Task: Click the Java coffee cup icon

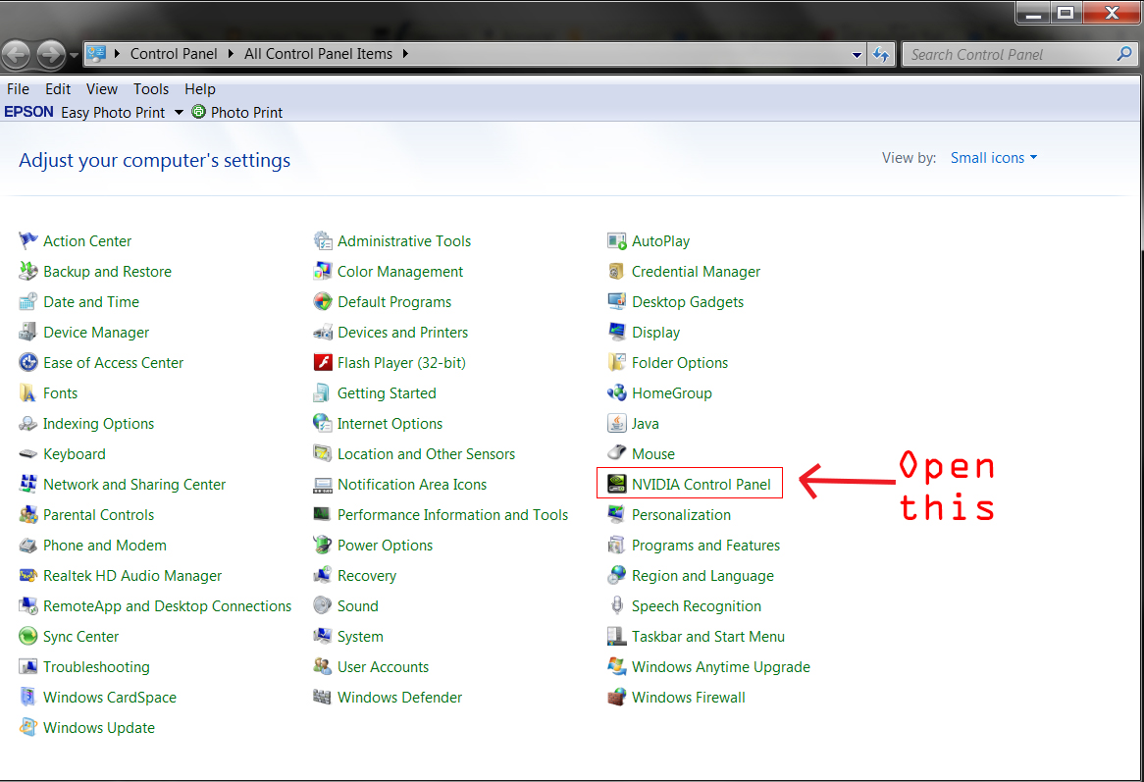Action: point(616,423)
